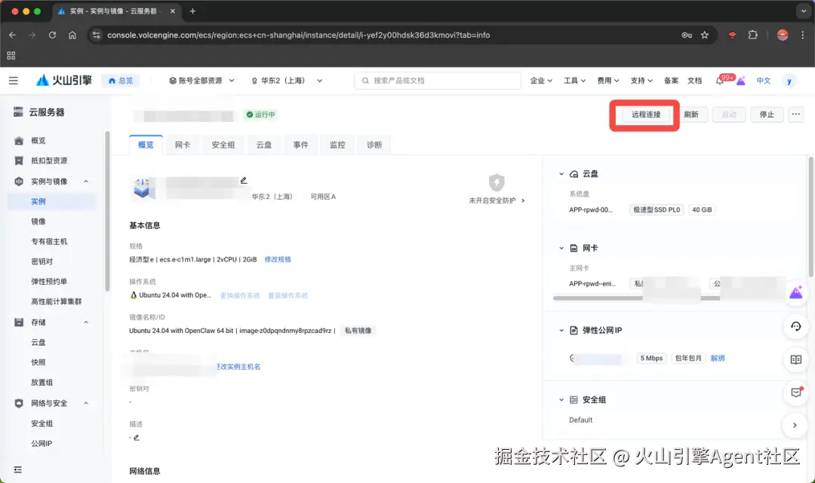Open 快照 in the sidebar
Image resolution: width=815 pixels, height=483 pixels.
38,362
